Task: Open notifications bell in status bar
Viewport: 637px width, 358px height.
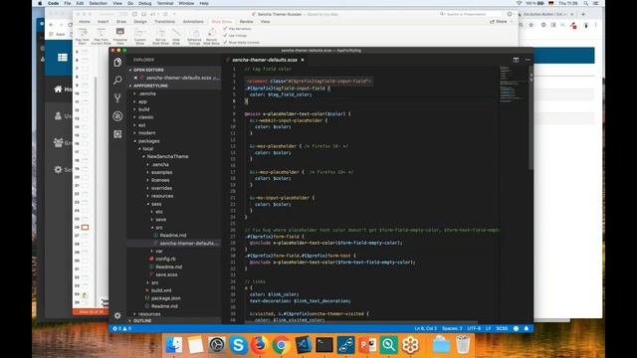Action: [527, 328]
